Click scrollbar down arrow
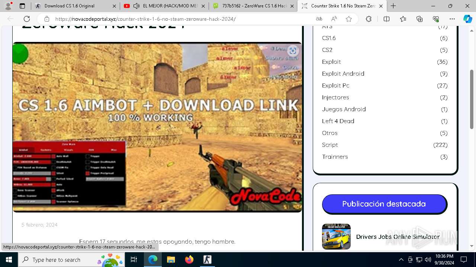 (472, 246)
